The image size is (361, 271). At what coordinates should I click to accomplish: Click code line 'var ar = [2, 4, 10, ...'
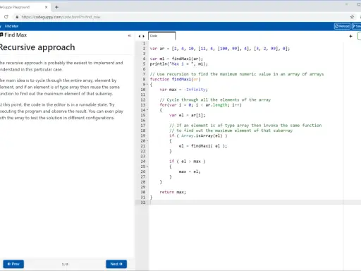pyautogui.click(x=220, y=49)
